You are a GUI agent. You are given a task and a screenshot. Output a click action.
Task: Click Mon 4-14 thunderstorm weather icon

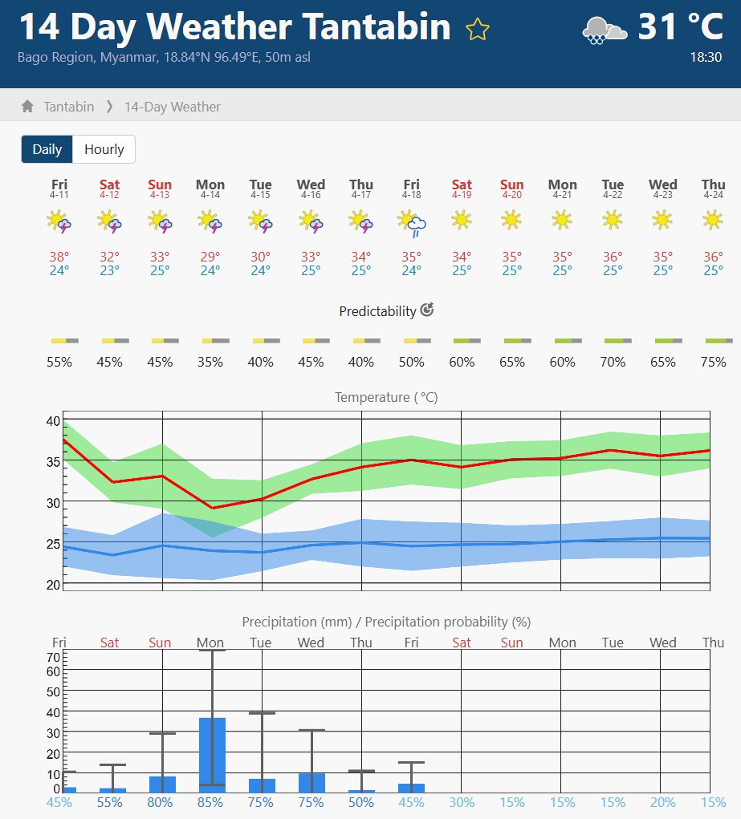(210, 221)
